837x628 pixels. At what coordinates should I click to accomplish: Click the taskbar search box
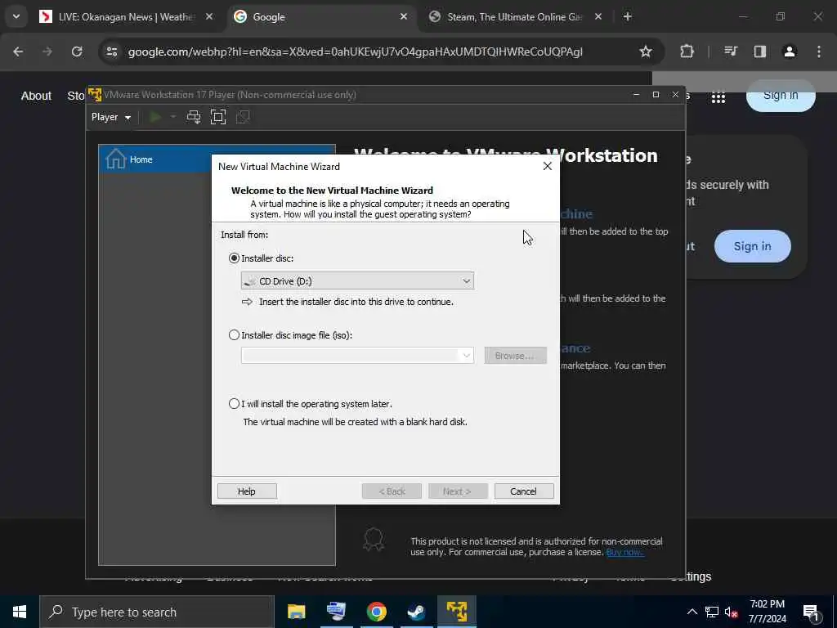click(157, 612)
